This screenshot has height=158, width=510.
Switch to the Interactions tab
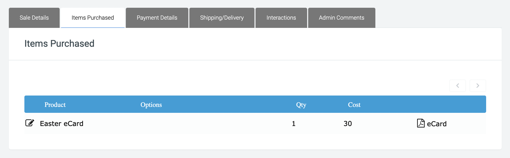281,18
